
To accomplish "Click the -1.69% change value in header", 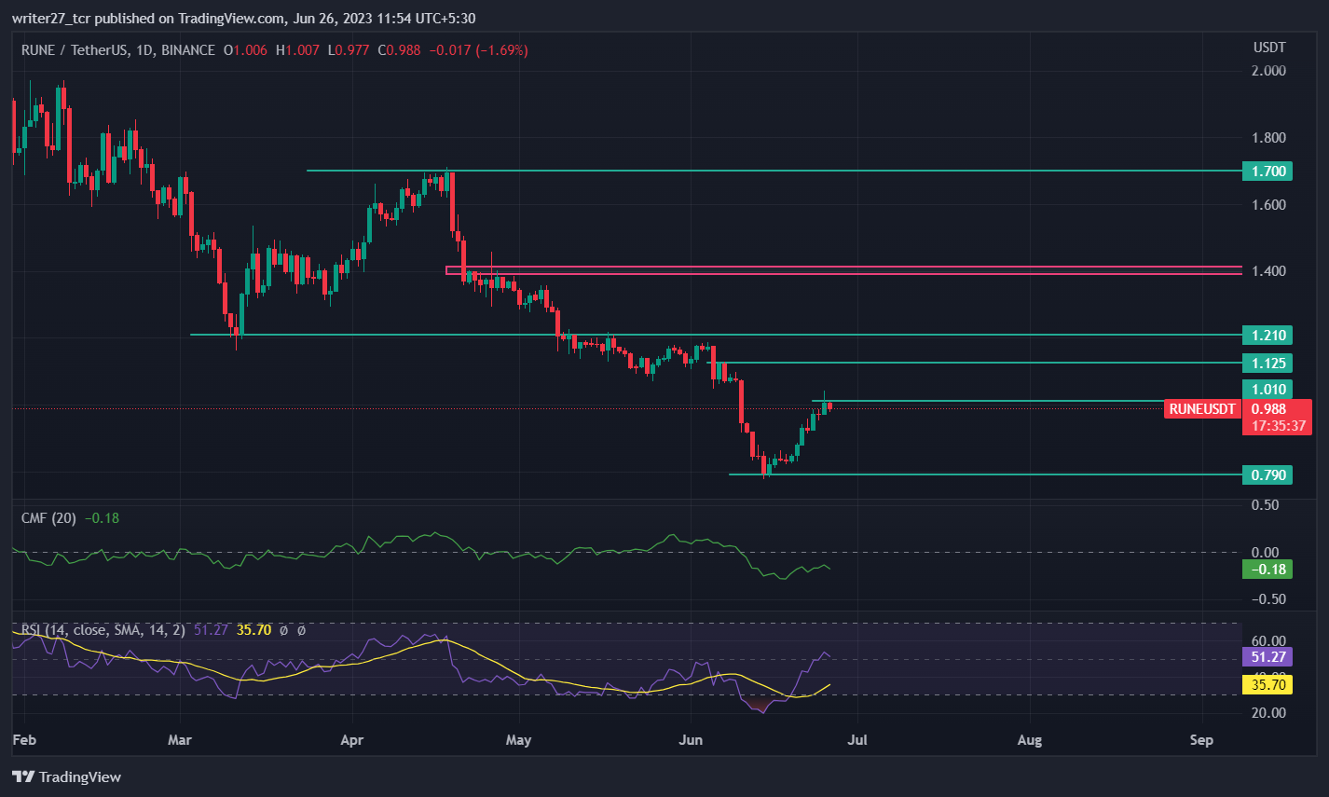I will [x=501, y=50].
